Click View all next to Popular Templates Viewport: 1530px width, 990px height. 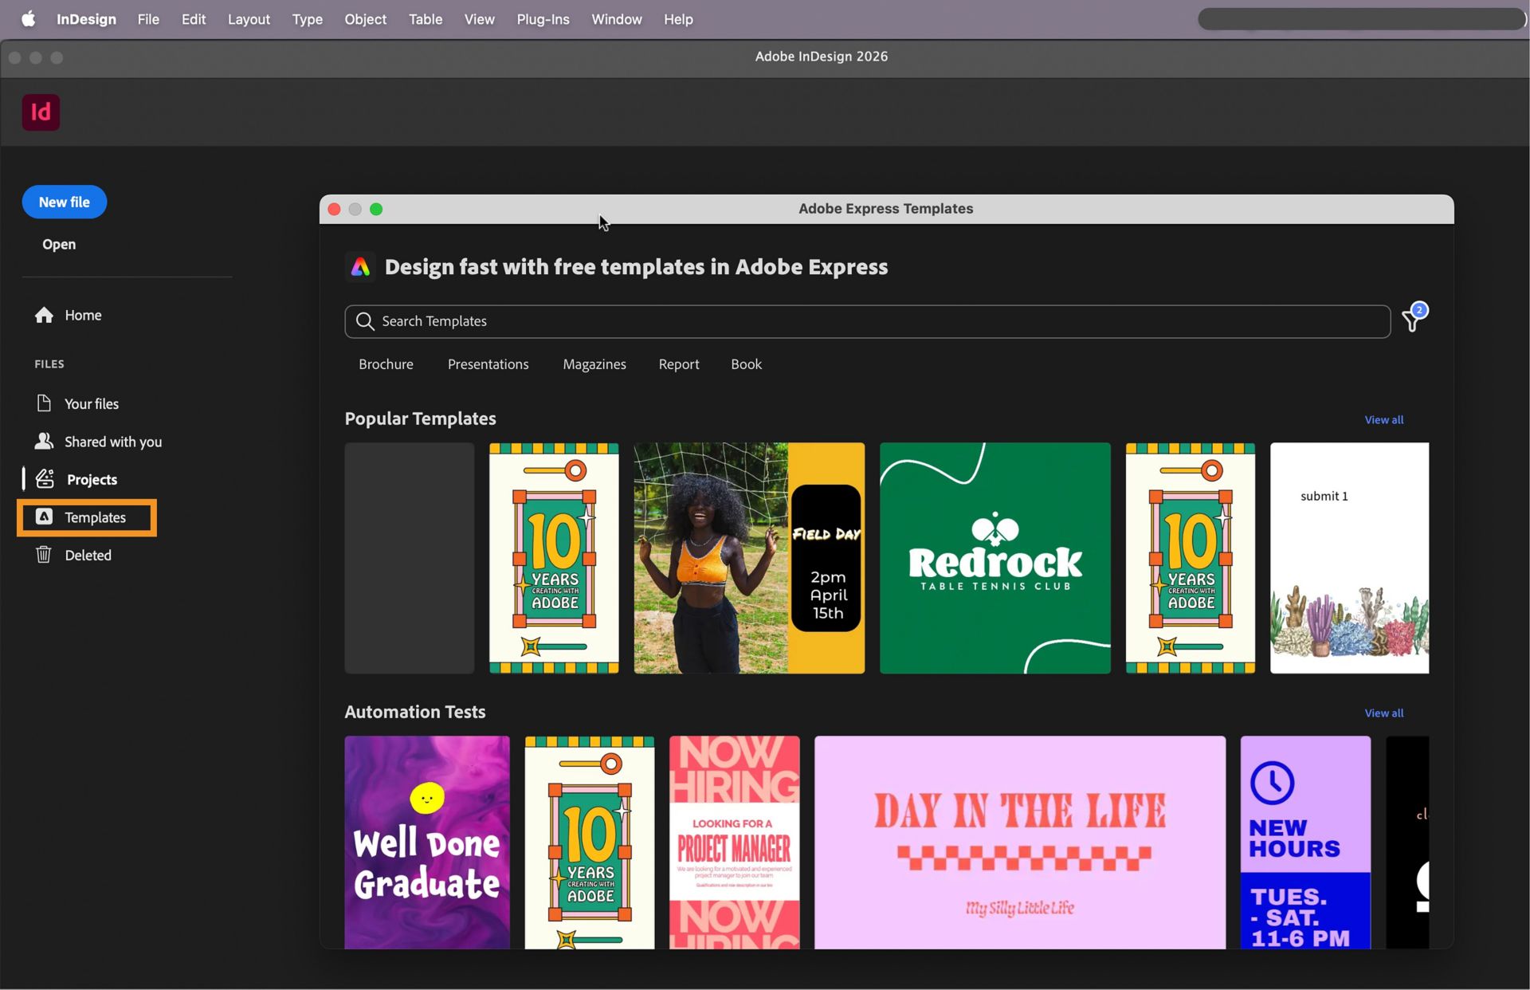[x=1383, y=419]
